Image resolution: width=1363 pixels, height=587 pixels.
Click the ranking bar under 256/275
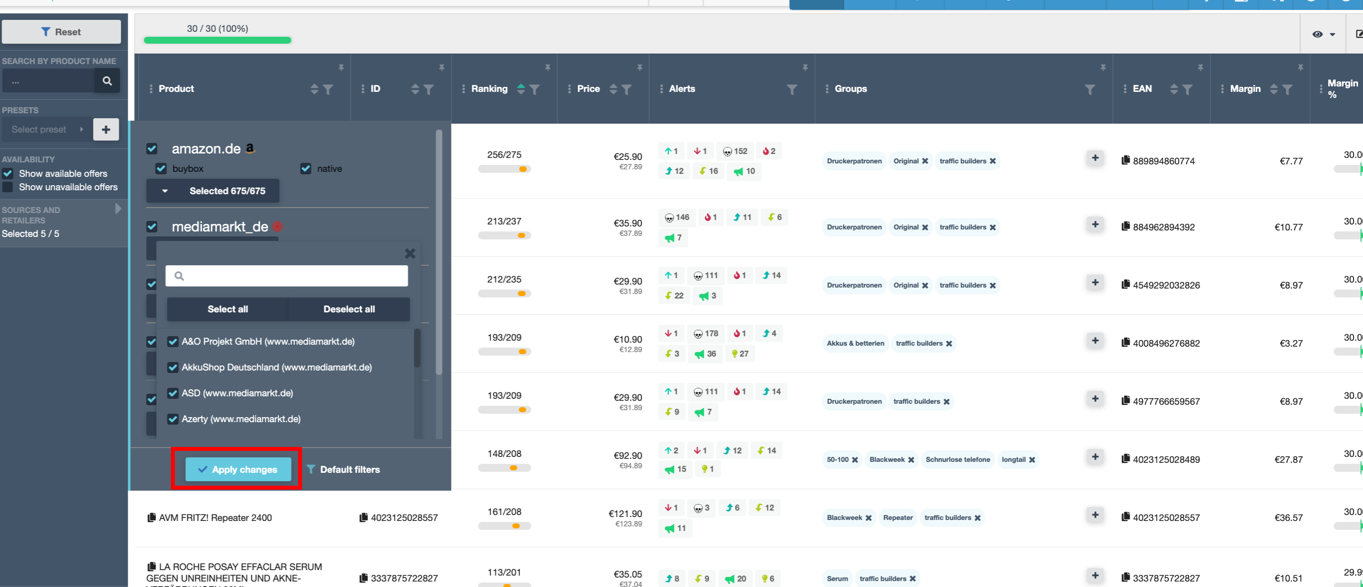[504, 169]
